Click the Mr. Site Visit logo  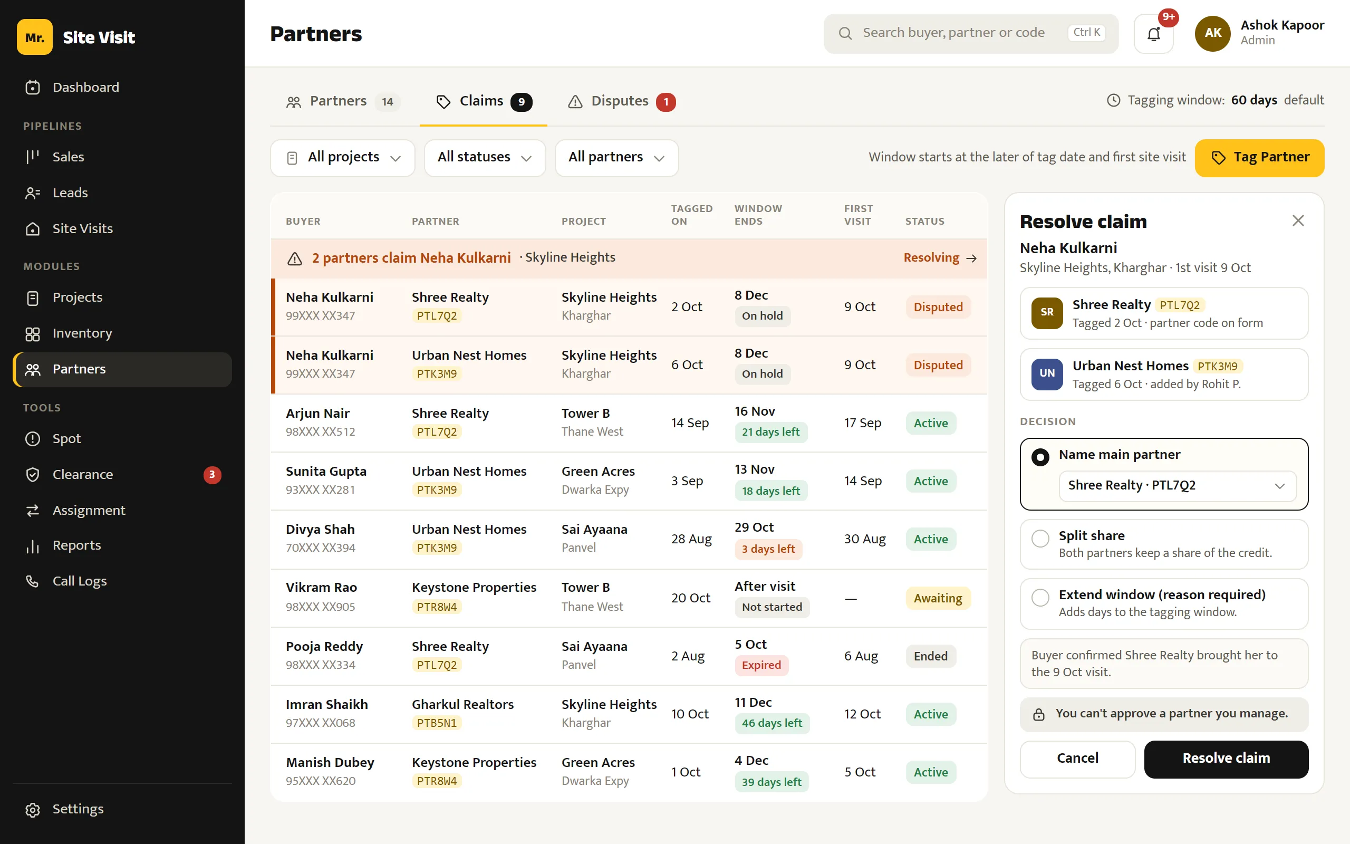pyautogui.click(x=76, y=37)
